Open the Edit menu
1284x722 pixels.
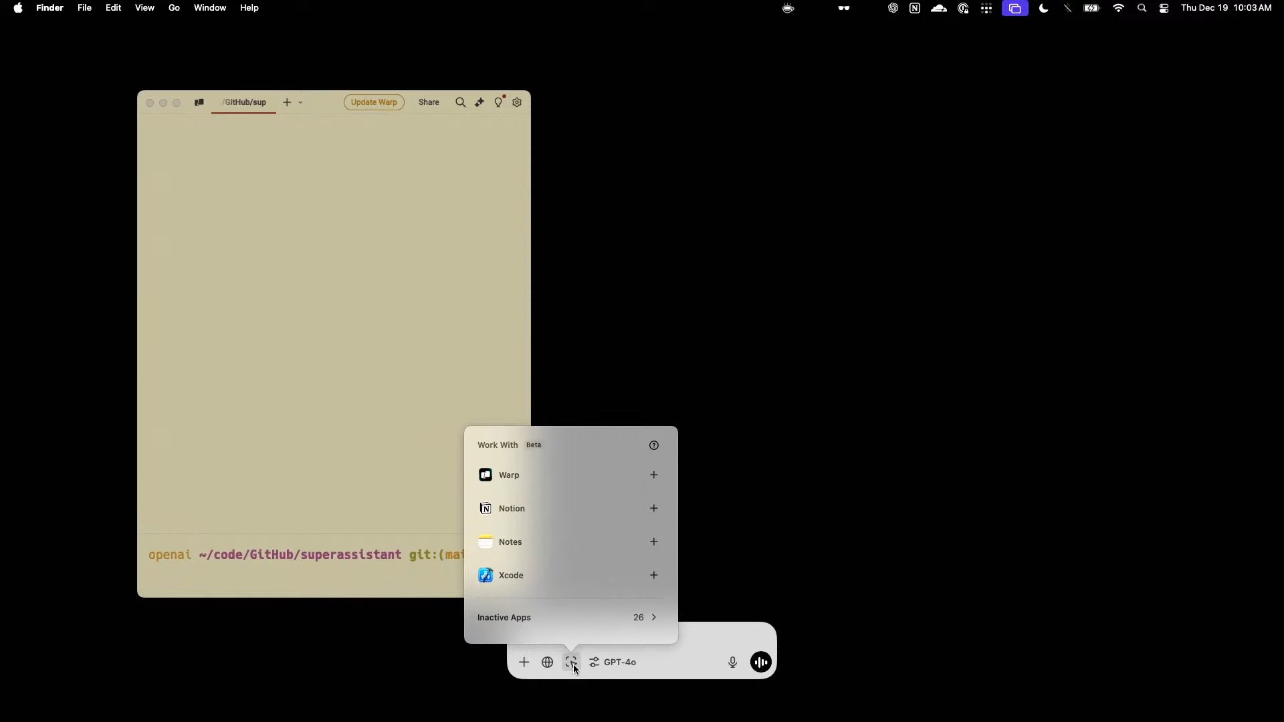click(x=113, y=8)
